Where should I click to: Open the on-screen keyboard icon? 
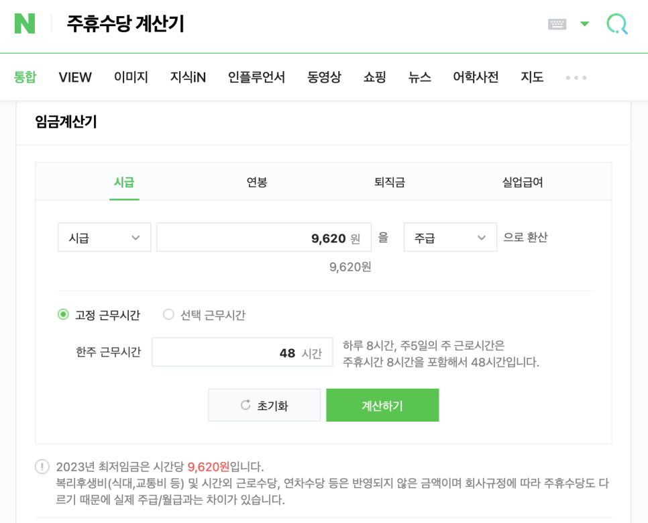[x=557, y=24]
